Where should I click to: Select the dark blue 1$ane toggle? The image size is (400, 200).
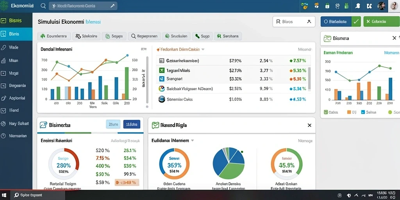pos(132,124)
